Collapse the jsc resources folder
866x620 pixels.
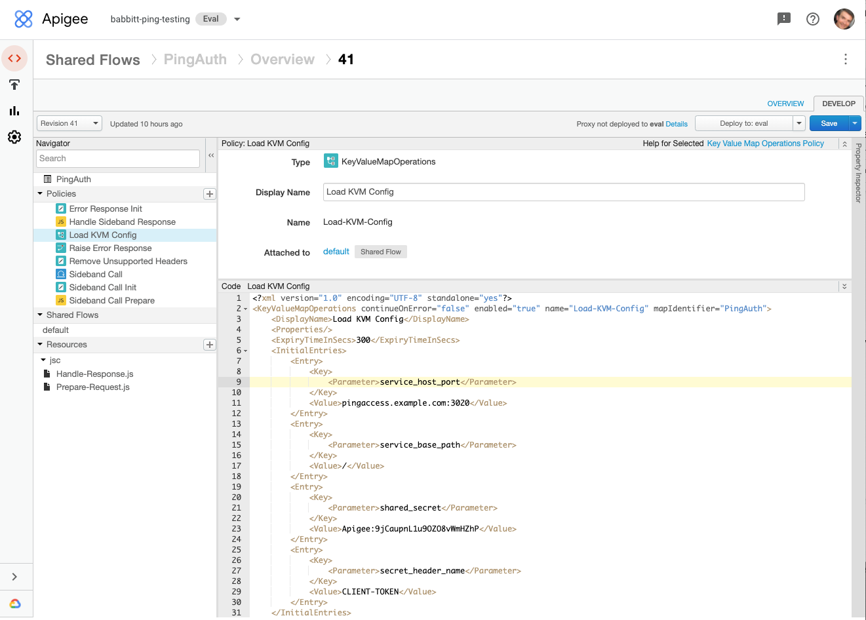[x=42, y=360]
